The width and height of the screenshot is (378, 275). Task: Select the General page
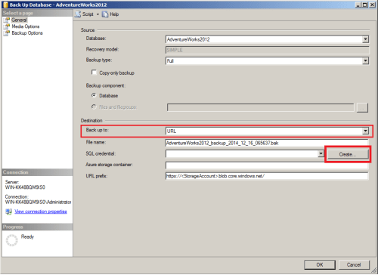(19, 20)
